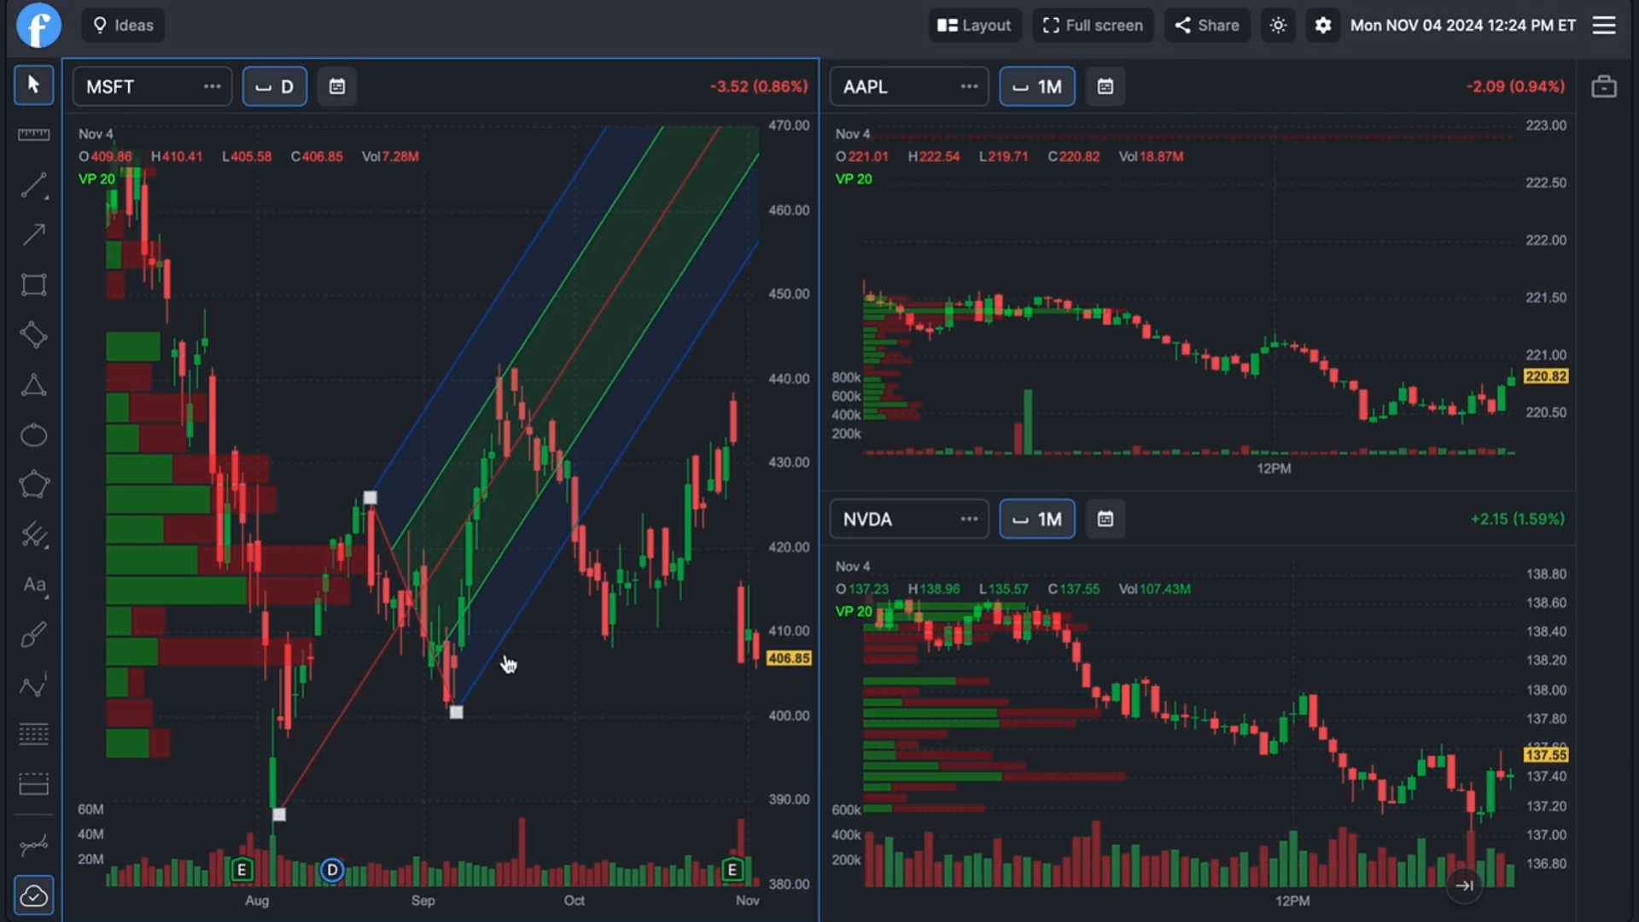Jump NVDA chart to latest bar
The image size is (1639, 922).
(1464, 885)
